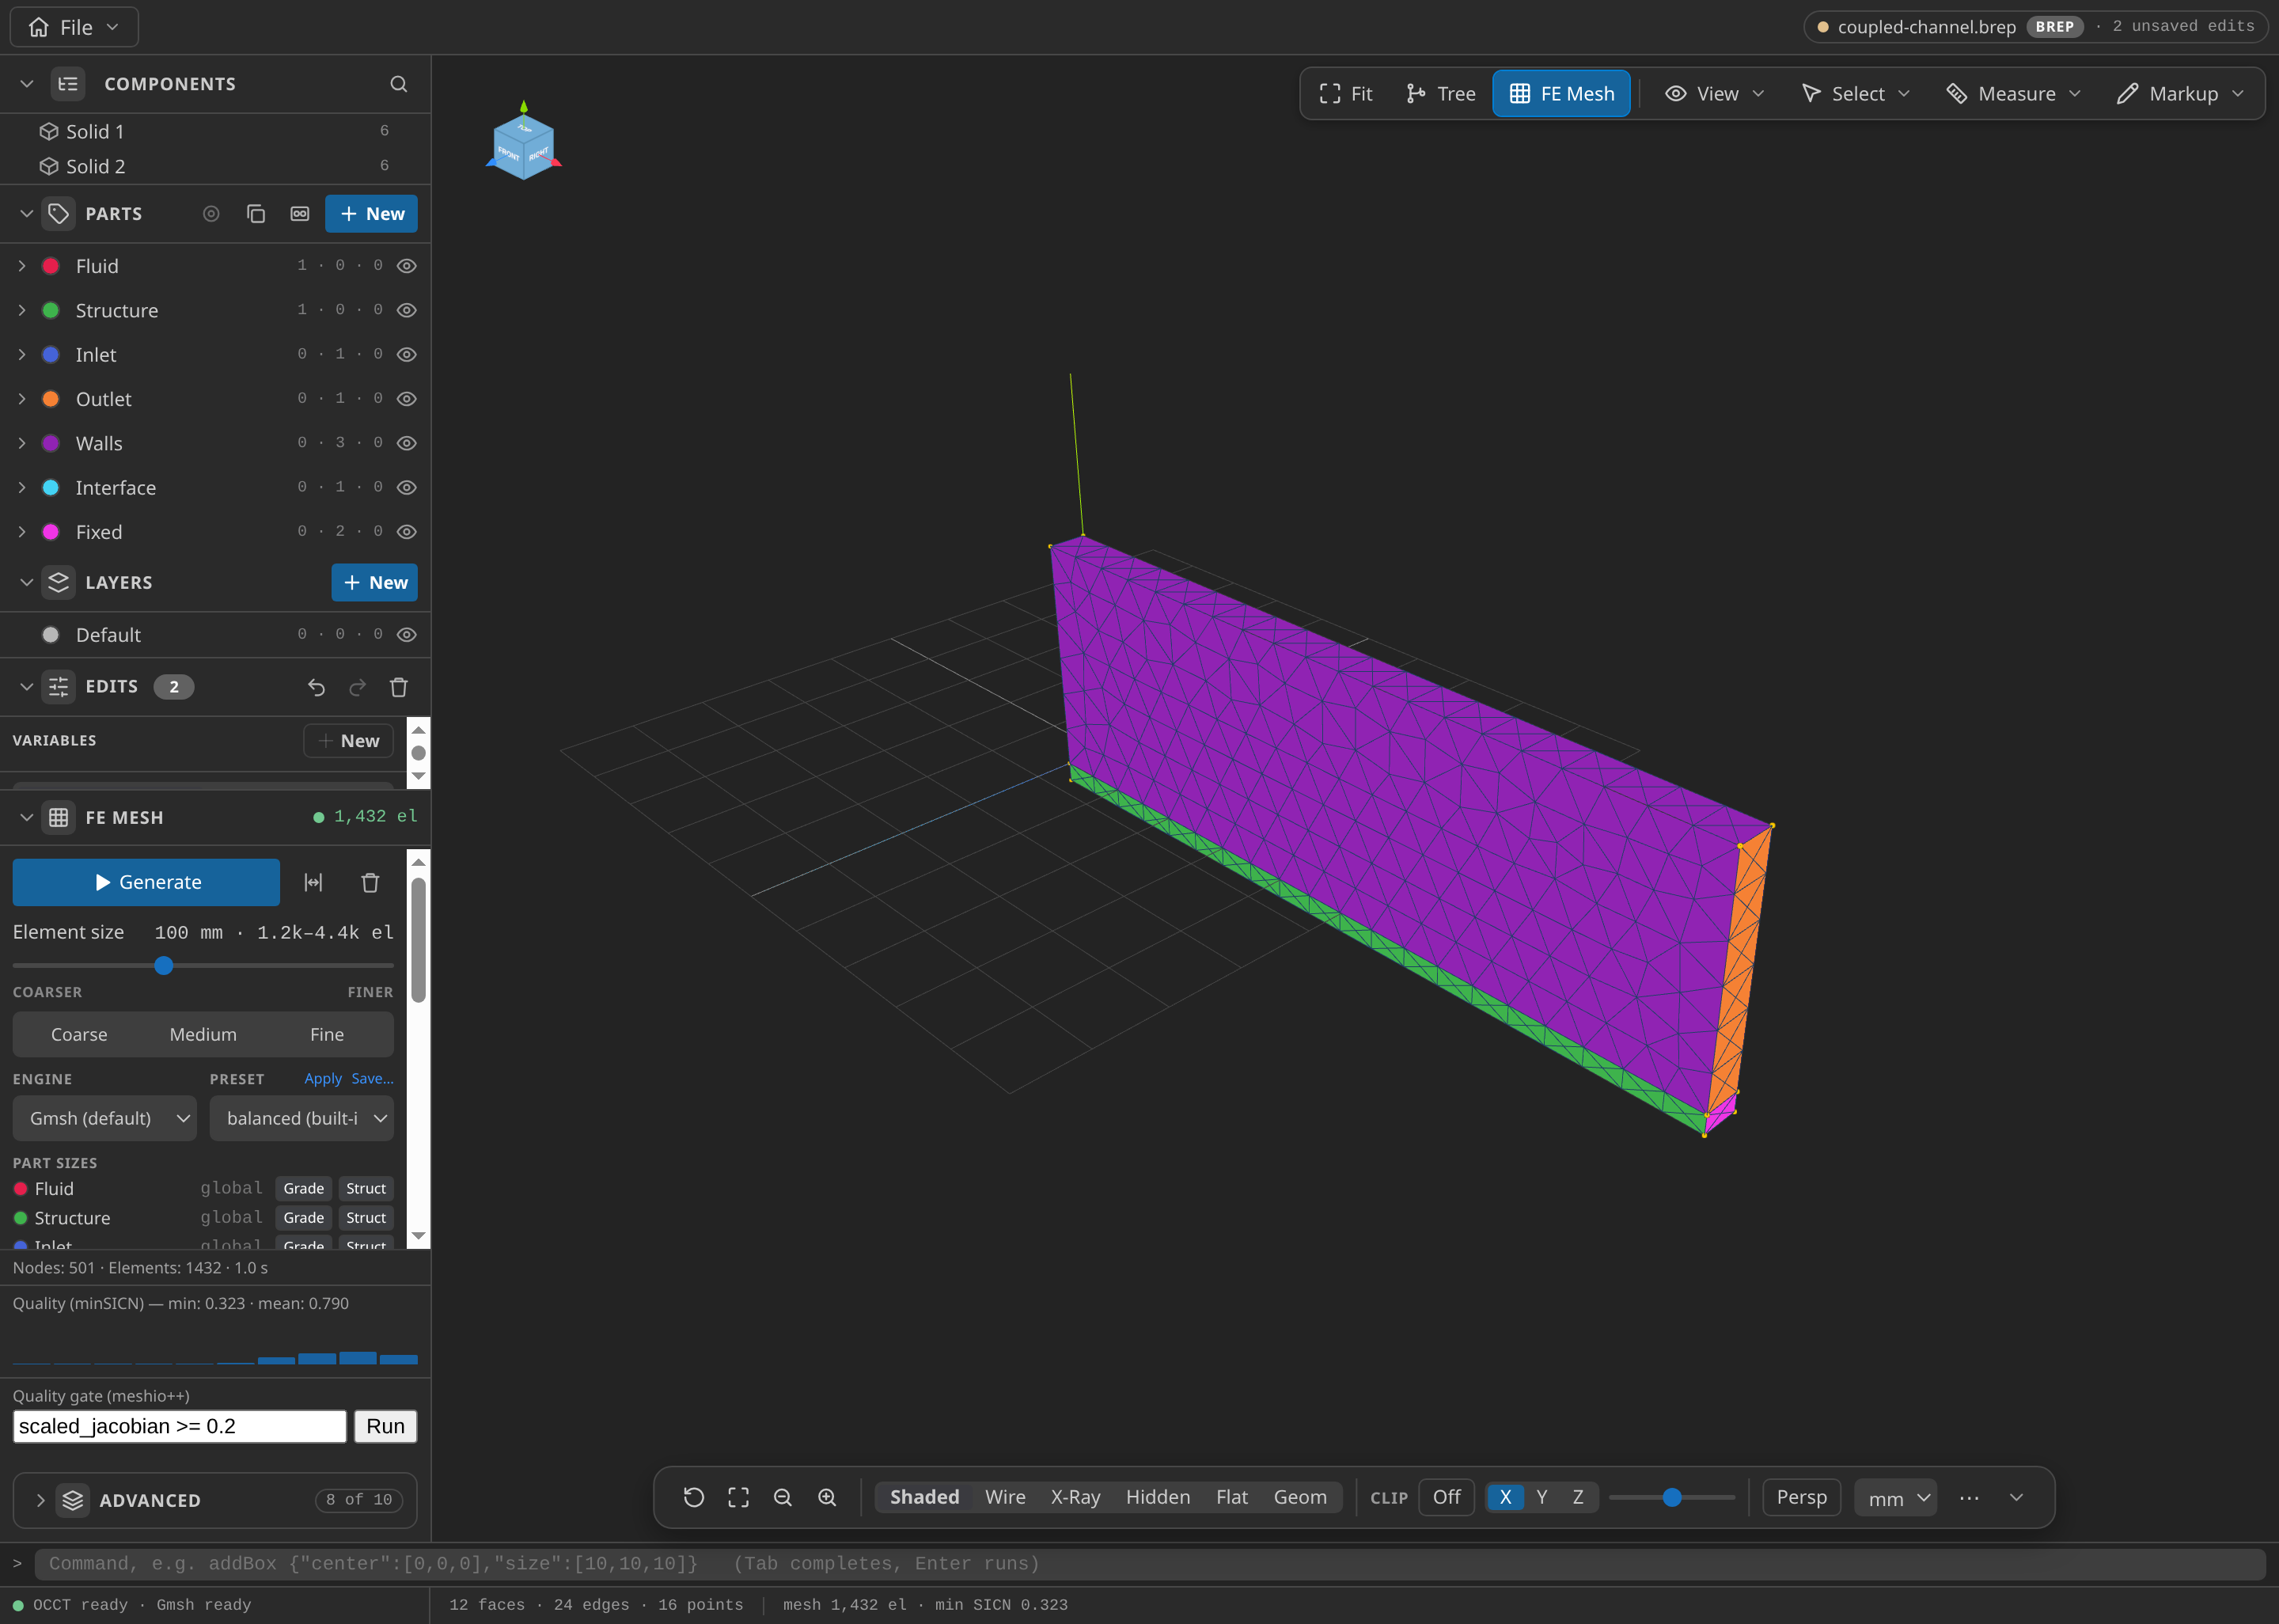Hide the Default layer
Screen dimensions: 2279x1624
(x=407, y=635)
